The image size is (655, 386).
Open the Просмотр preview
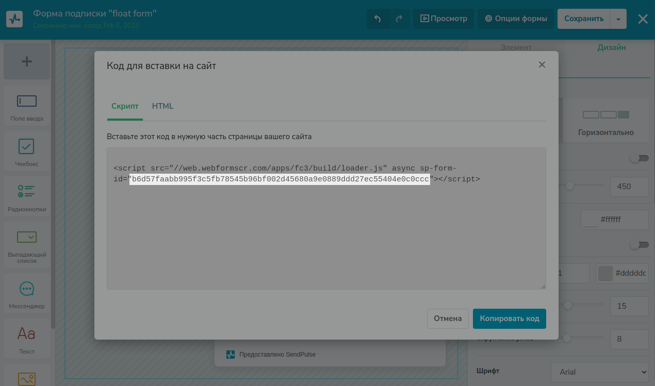point(444,19)
